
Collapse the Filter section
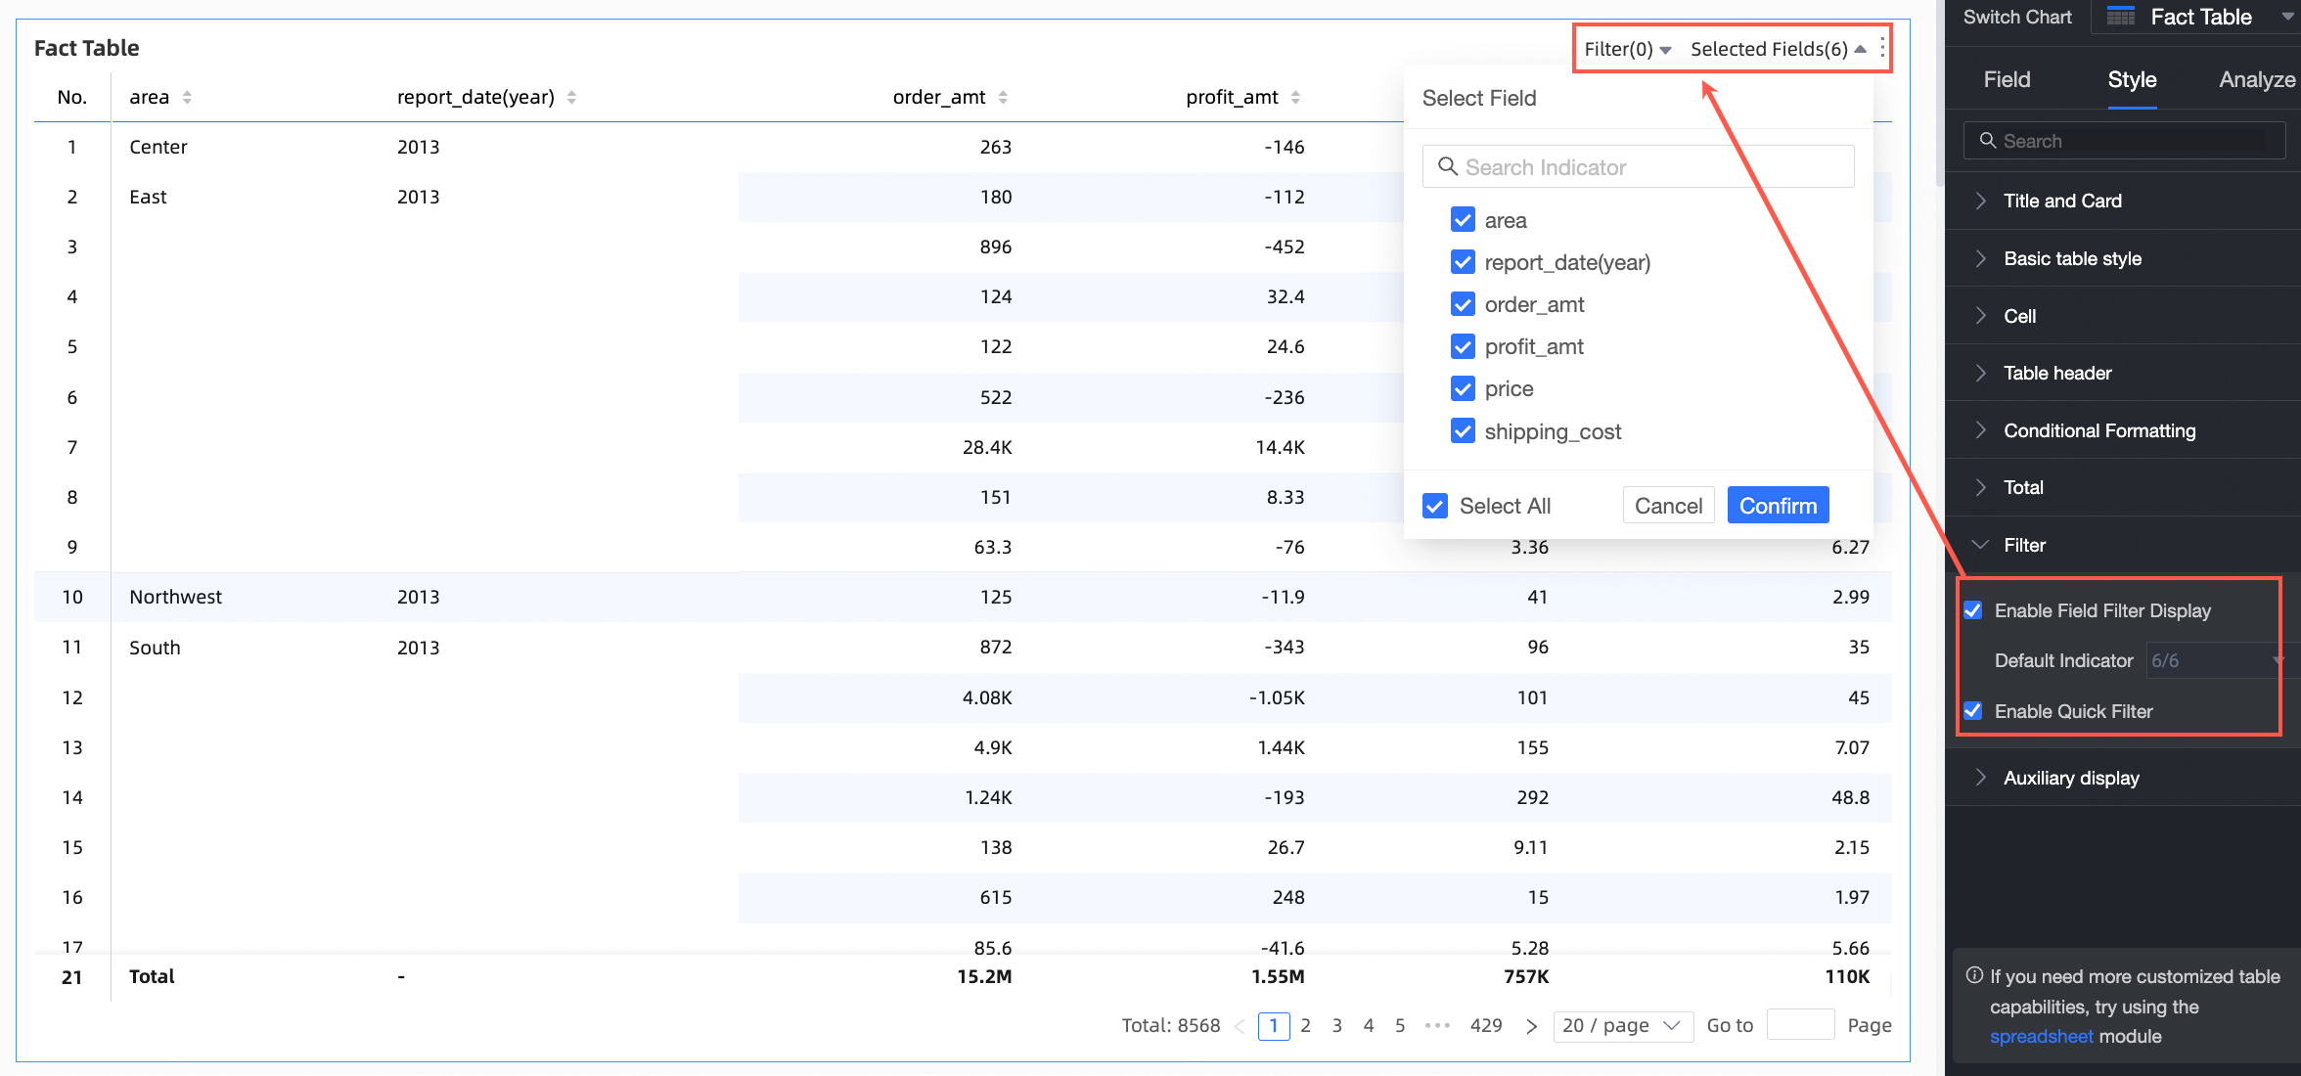(2024, 545)
